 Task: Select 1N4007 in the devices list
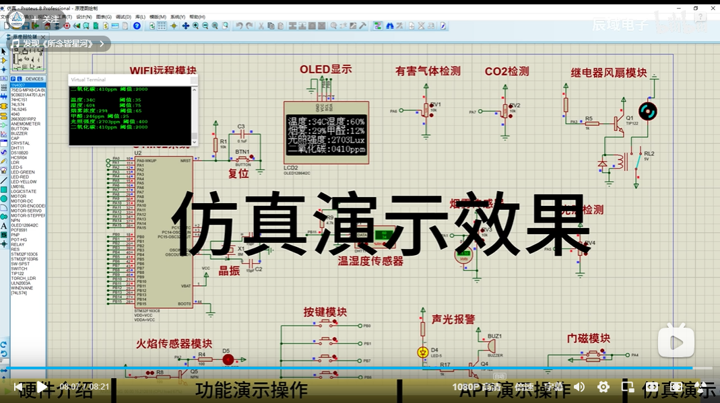pos(28,85)
